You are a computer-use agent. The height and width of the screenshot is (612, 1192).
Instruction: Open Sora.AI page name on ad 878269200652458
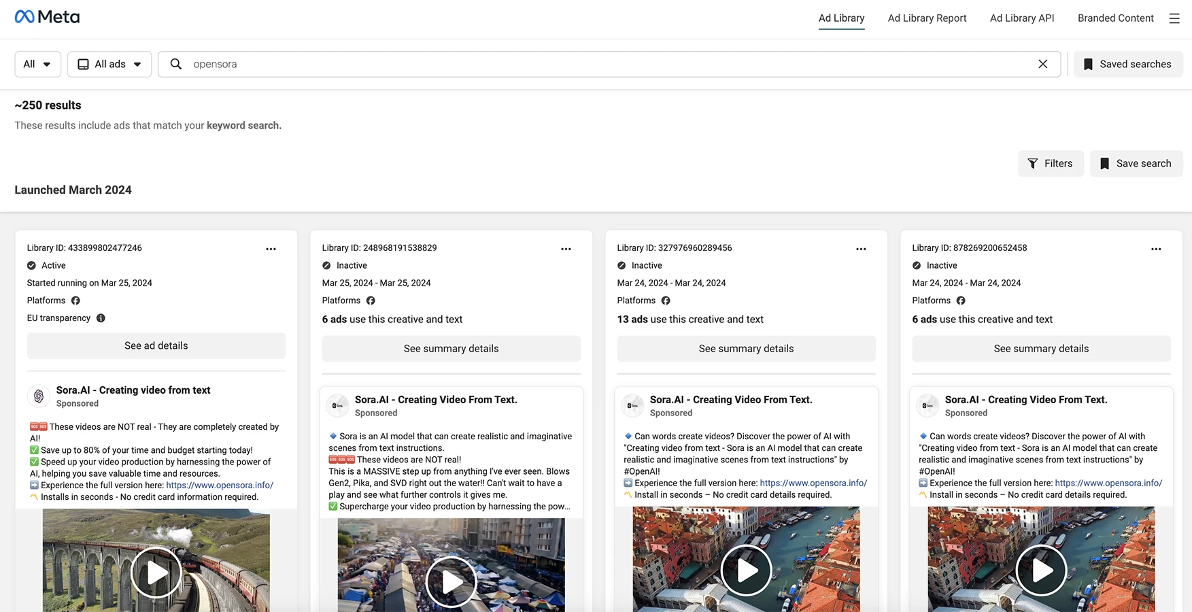(x=1026, y=400)
